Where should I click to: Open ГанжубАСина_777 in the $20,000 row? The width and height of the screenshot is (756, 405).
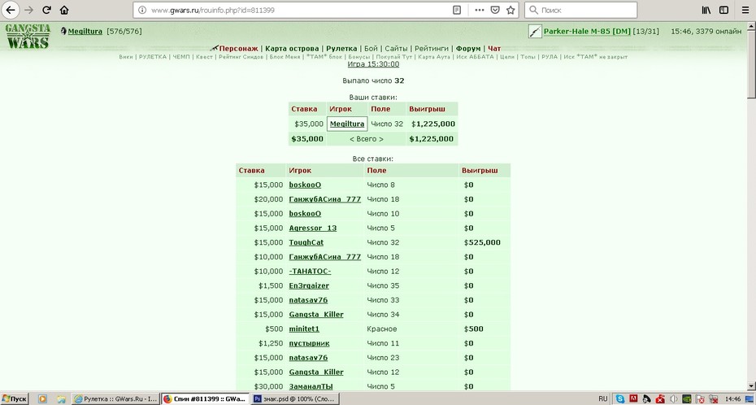324,199
